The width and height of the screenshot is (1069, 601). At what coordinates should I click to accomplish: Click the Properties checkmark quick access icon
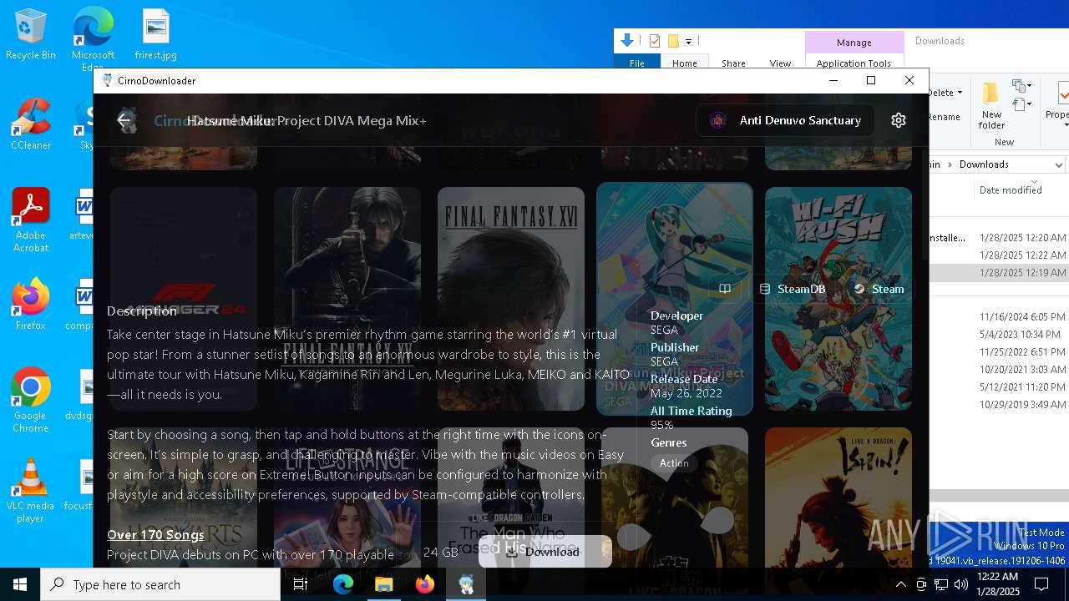[x=655, y=41]
